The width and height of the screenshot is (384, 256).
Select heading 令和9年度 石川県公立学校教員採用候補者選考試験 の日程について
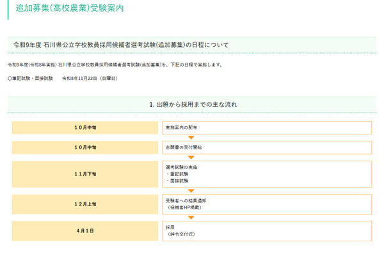(x=121, y=45)
